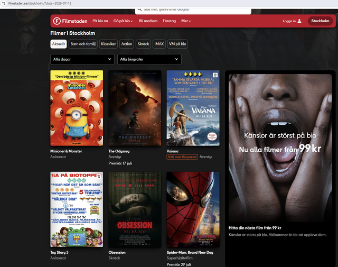Click the 50% med Biopasset badge
Image resolution: width=338 pixels, height=267 pixels.
tap(182, 157)
